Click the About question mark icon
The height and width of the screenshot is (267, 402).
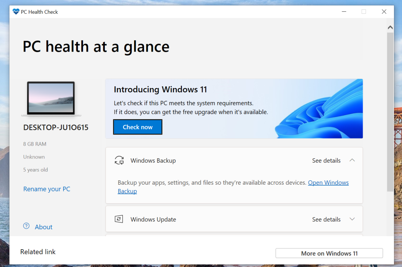pos(26,226)
